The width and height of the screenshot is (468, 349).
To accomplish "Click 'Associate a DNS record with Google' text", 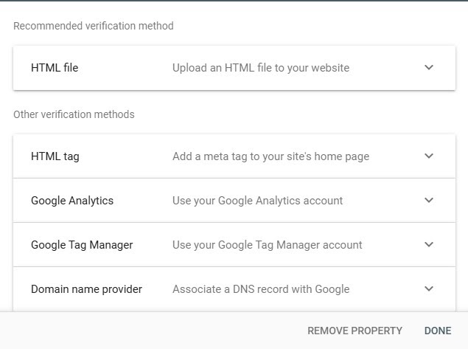I will click(261, 289).
